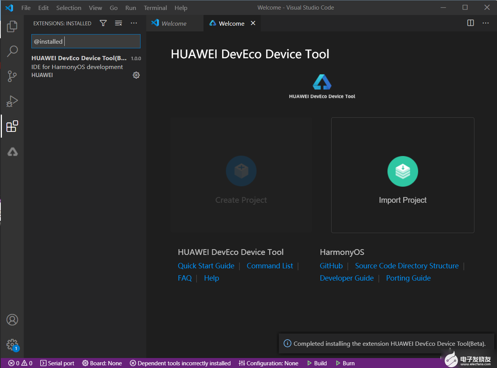This screenshot has width=497, height=368.
Task: Open the FAQ link
Action: pyautogui.click(x=185, y=278)
